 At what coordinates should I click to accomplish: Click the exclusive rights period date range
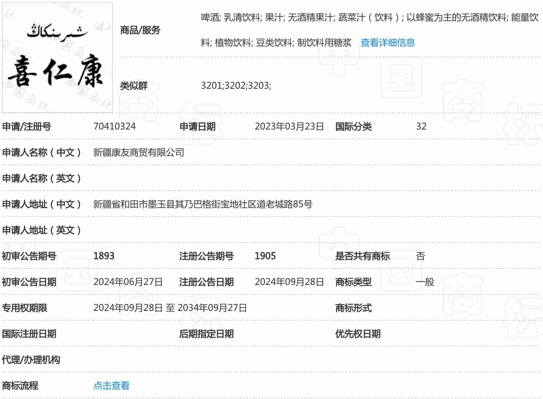click(x=170, y=308)
